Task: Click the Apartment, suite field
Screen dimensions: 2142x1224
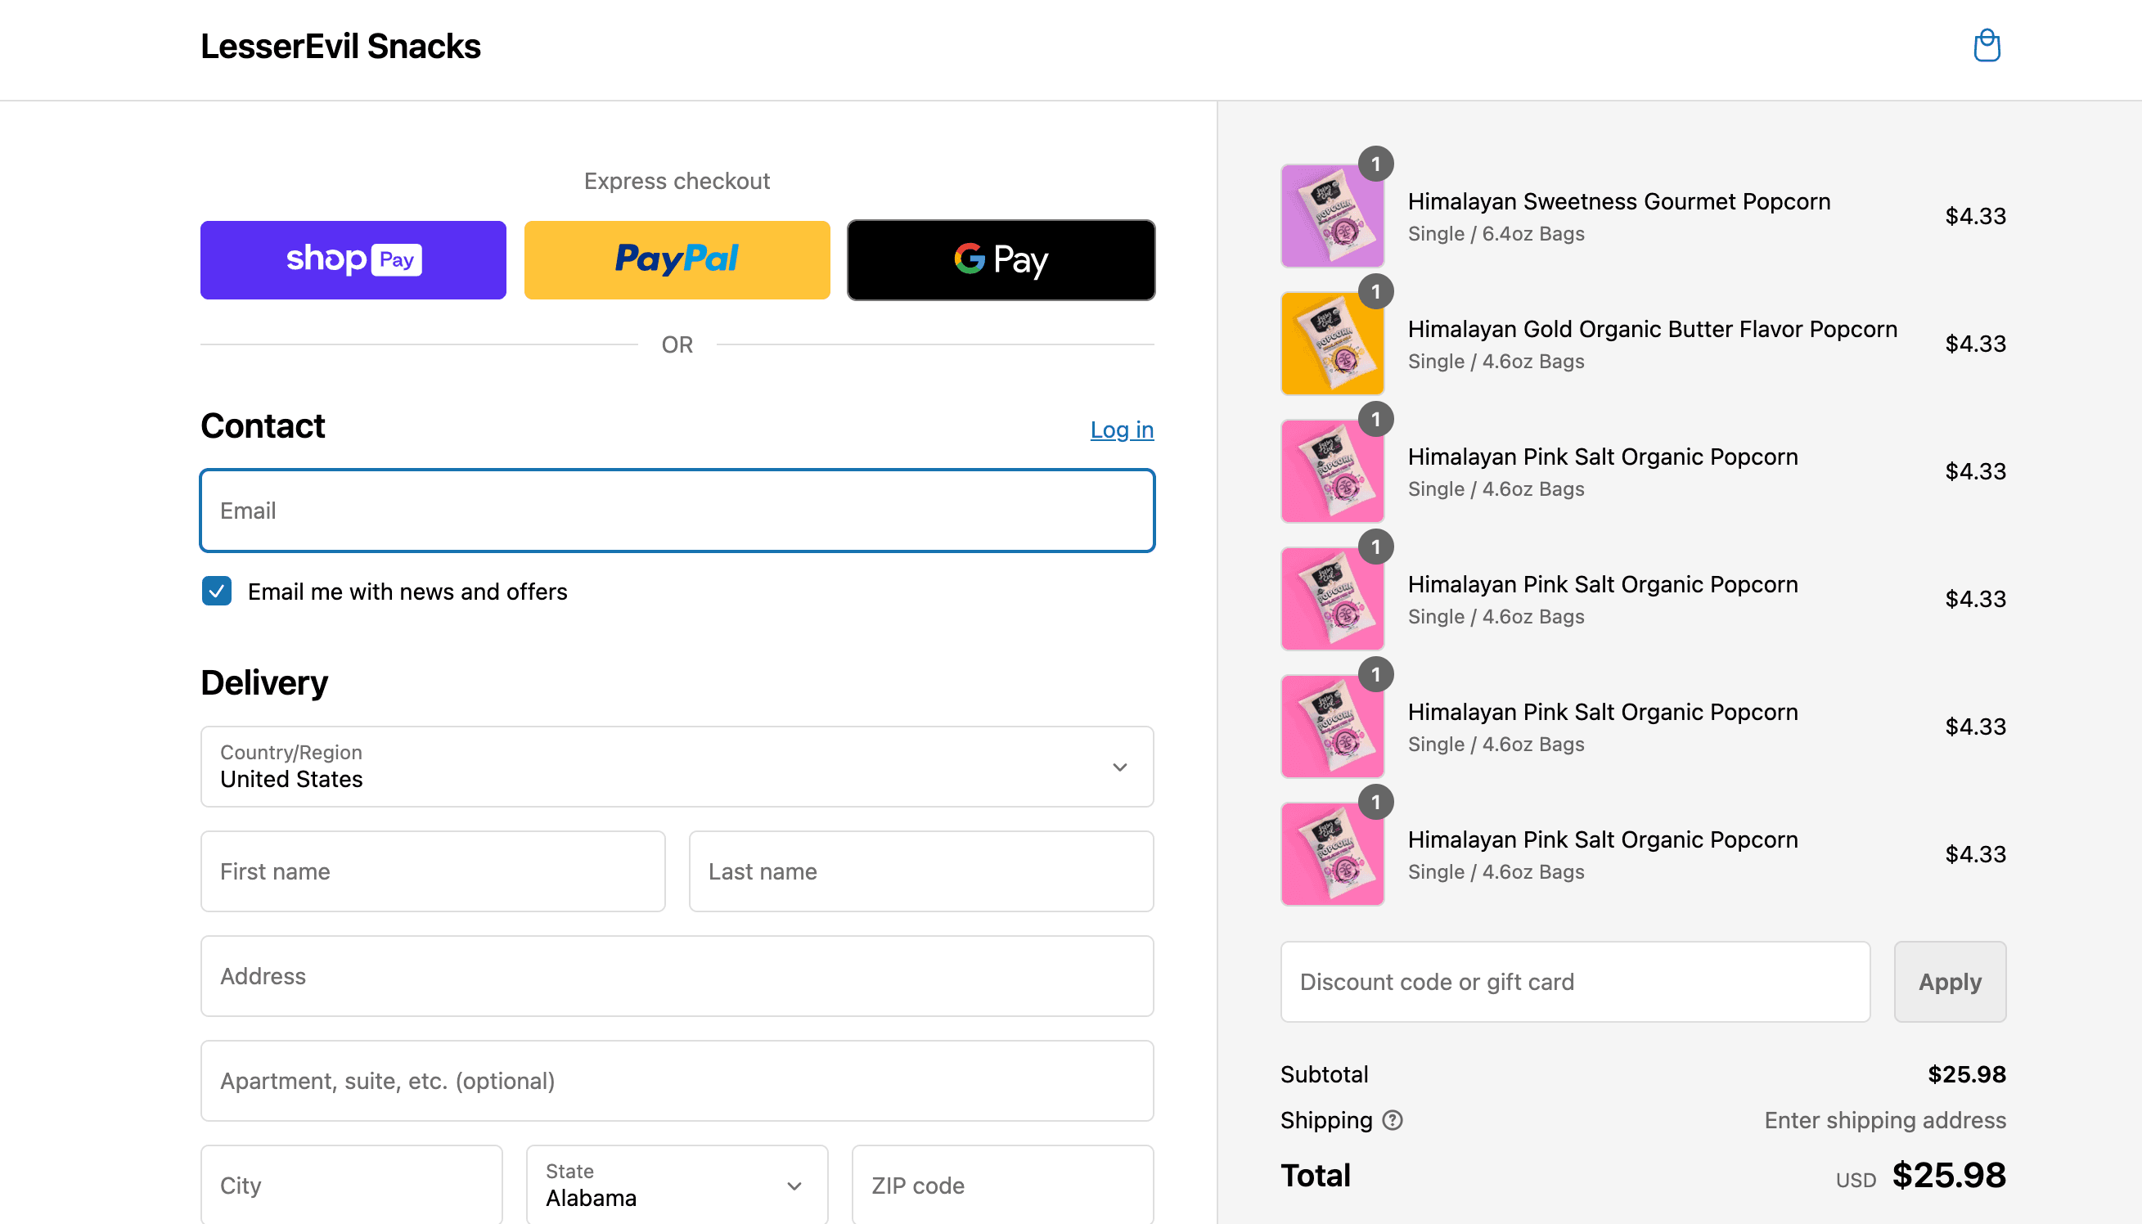Action: pos(677,1080)
